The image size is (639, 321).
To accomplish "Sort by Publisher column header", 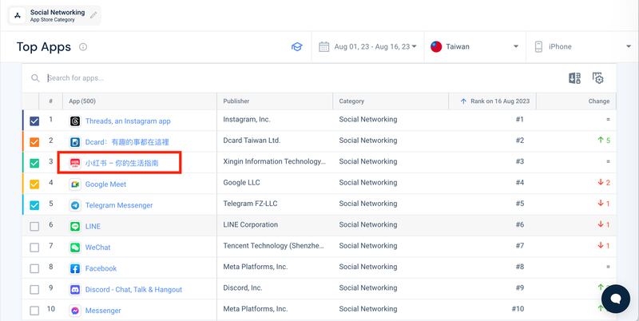I will click(275, 101).
